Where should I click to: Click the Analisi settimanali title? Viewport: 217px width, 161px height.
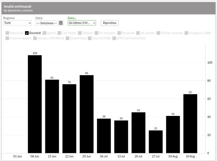coord(18,6)
